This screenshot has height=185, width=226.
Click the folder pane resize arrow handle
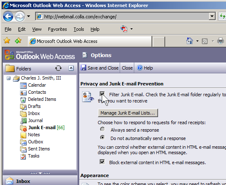40,173
